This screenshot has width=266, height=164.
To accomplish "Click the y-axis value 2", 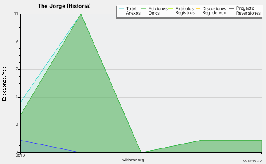I will 17,125.
